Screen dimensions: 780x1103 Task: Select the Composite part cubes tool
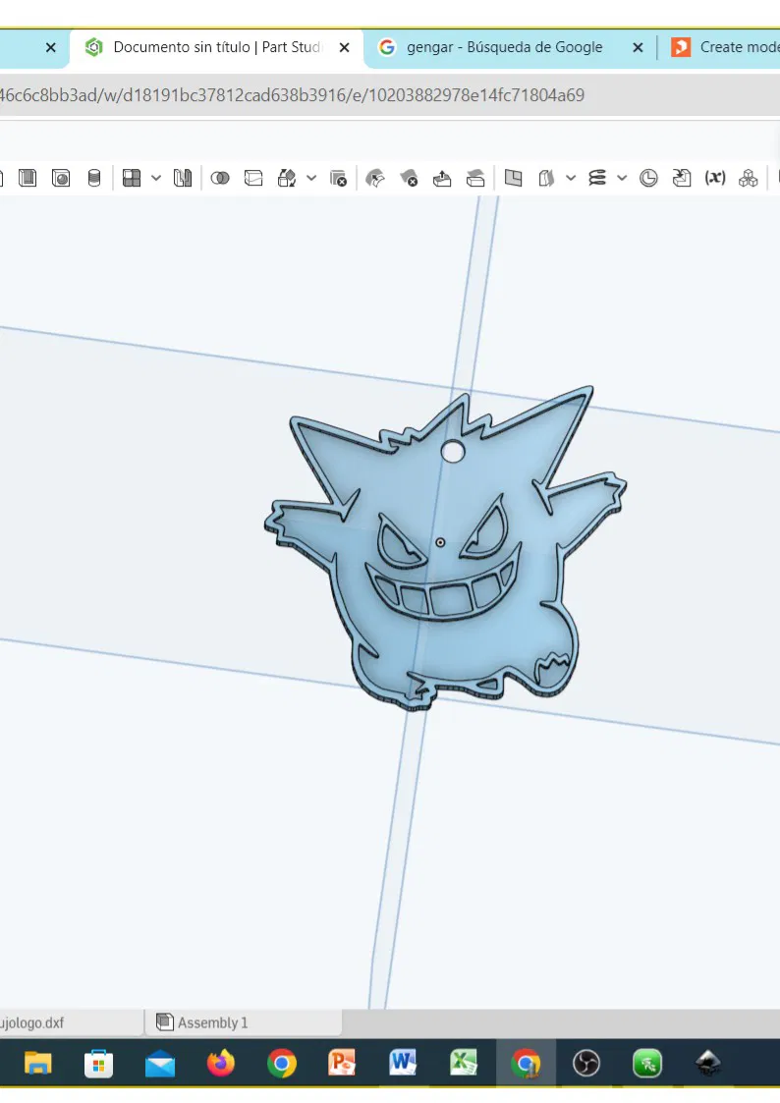749,178
